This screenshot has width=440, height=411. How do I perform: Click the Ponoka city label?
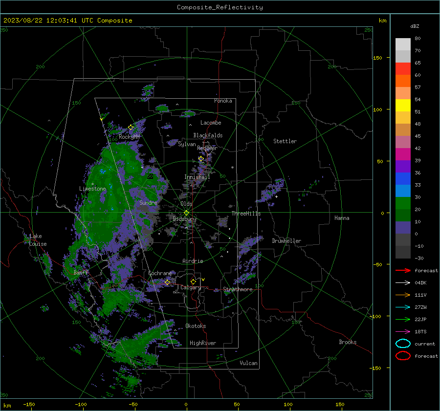[x=223, y=101]
